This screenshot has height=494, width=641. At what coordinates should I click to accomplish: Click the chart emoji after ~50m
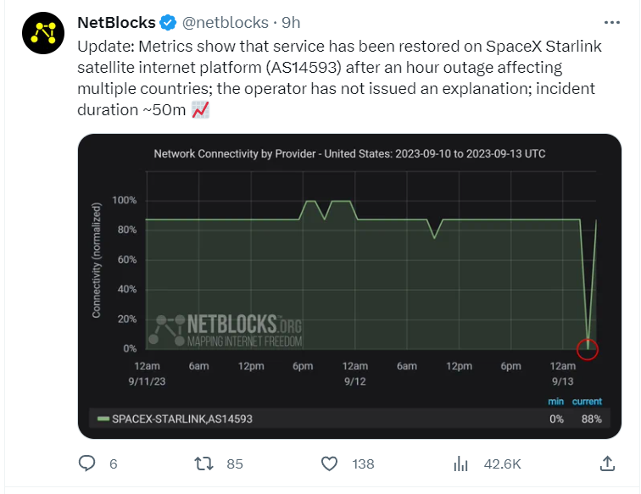click(x=201, y=108)
